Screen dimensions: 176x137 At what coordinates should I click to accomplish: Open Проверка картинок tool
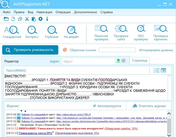pyautogui.click(x=161, y=33)
